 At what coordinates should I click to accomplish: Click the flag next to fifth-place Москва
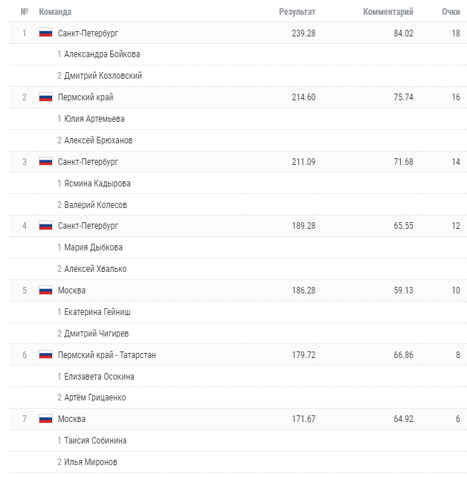[x=45, y=291]
